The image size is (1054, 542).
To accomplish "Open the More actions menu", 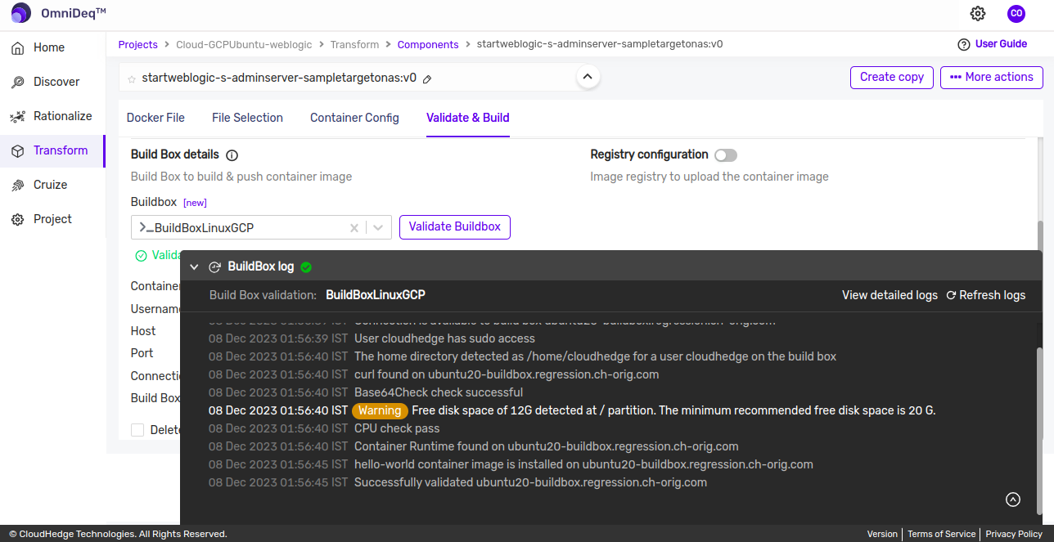I will pos(992,77).
